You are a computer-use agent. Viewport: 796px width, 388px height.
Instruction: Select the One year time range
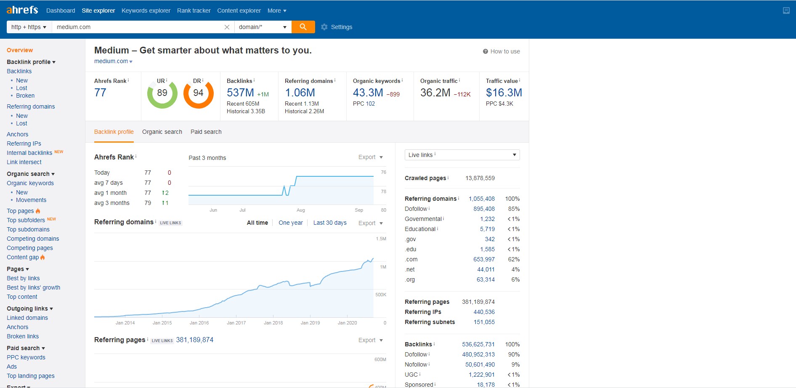tap(290, 223)
